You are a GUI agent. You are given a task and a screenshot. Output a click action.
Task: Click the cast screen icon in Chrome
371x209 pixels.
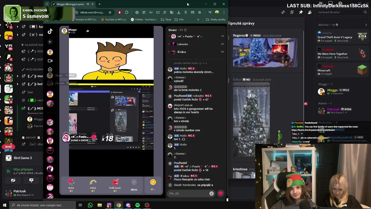tap(158, 12)
